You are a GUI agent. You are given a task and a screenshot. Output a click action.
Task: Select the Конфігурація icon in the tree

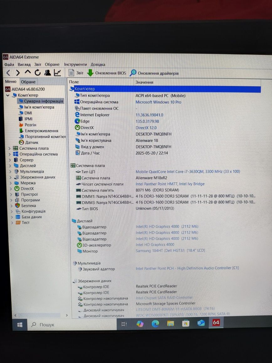[18, 211]
